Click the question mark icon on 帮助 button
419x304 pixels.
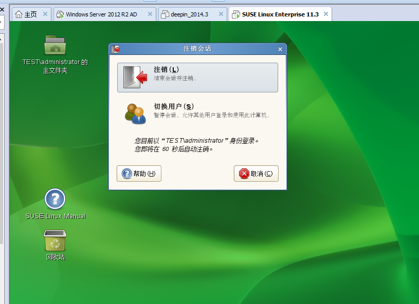[x=126, y=174]
